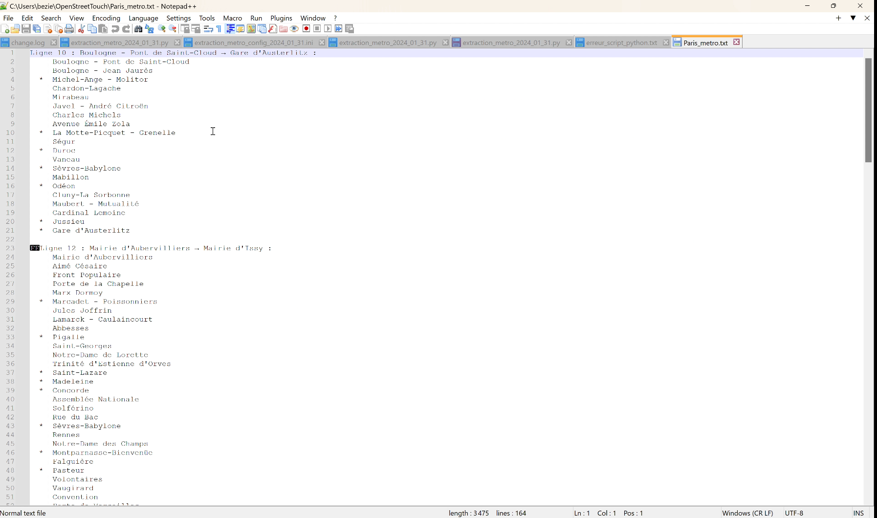Click the text 'Gare d'Austerlitz' on line 21
Viewport: 877px width, 518px height.
pos(91,230)
